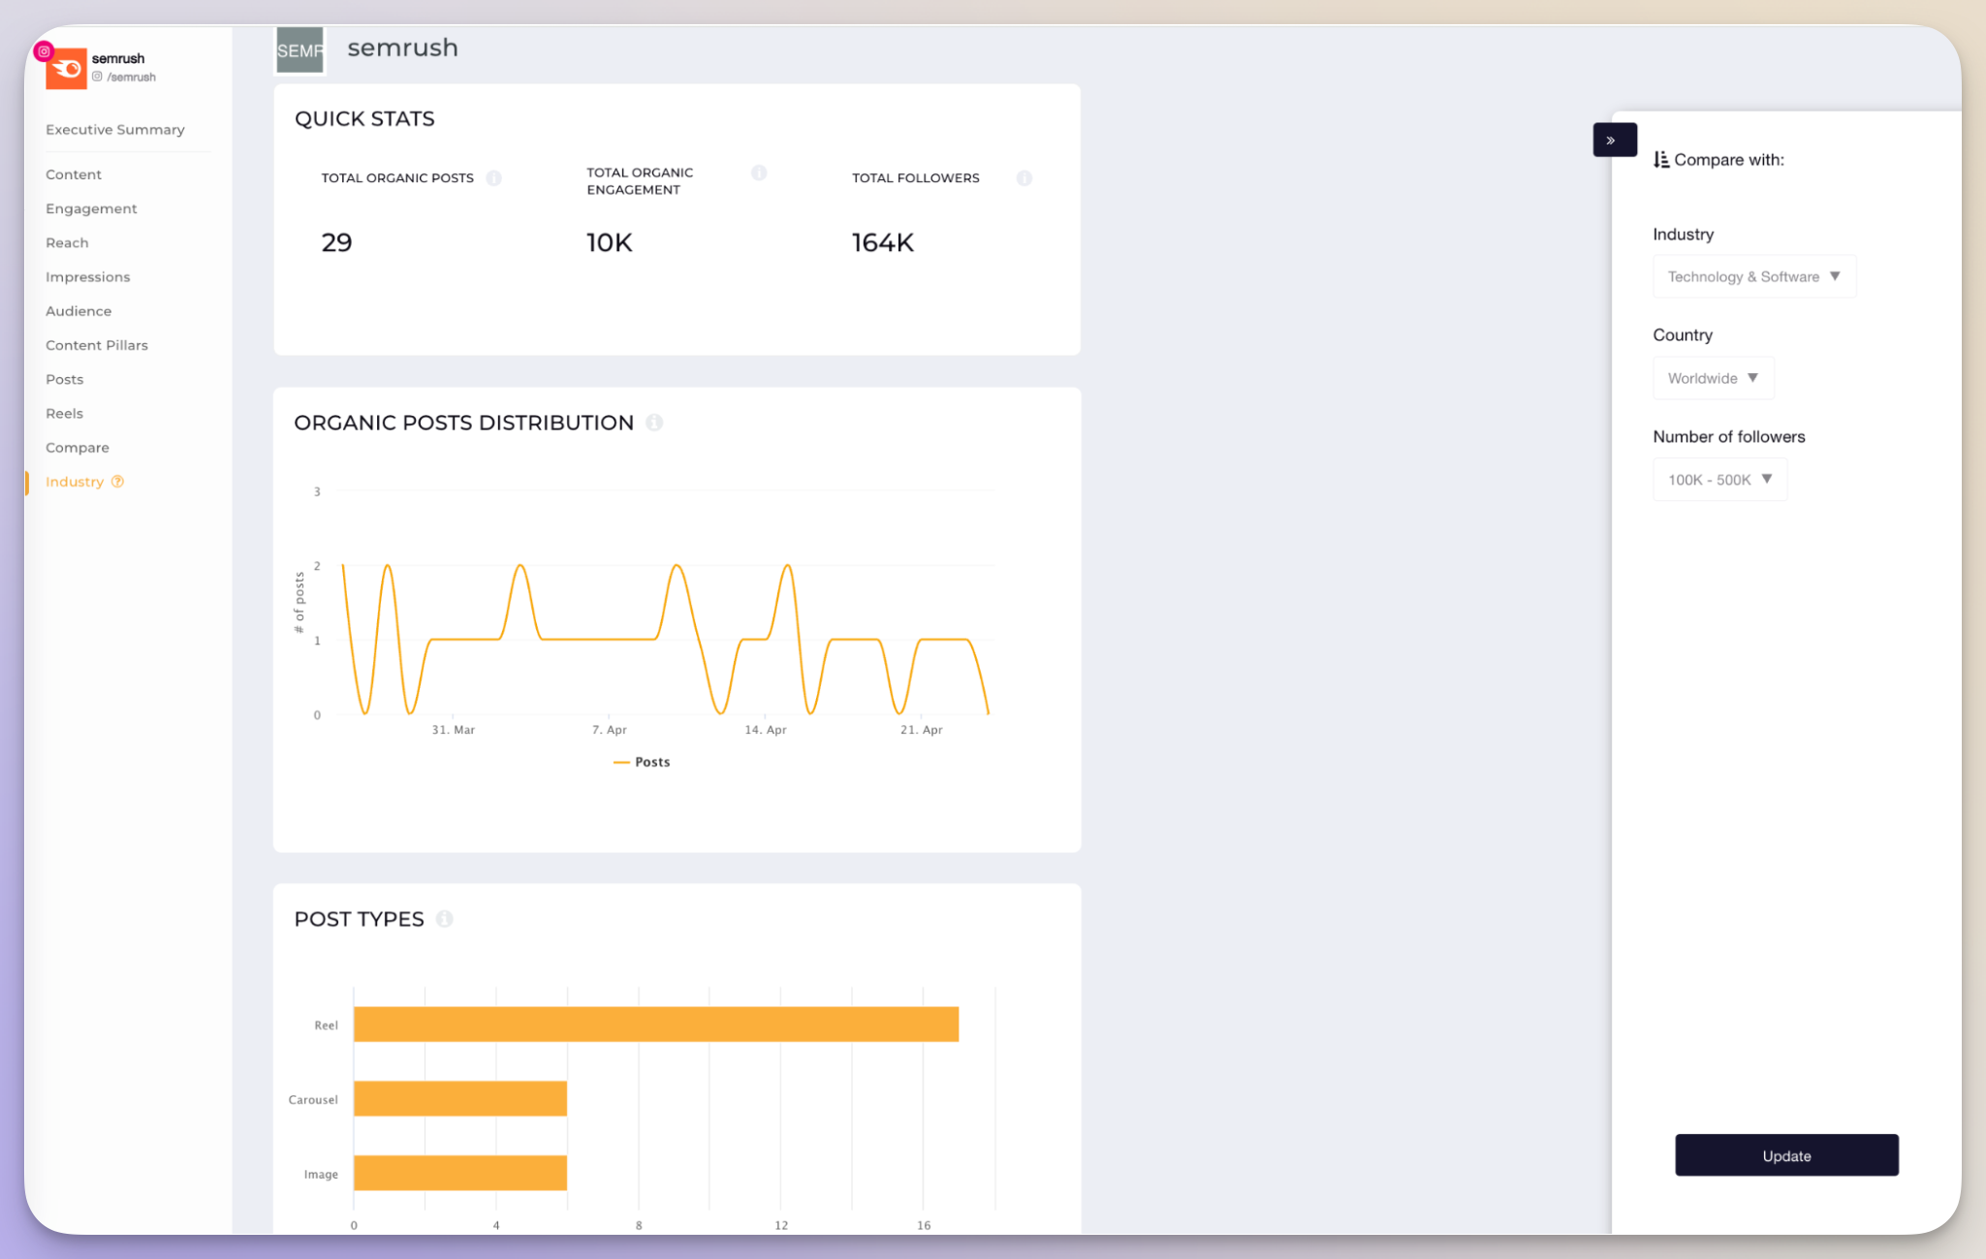Click the semrush title in page header

(402, 47)
